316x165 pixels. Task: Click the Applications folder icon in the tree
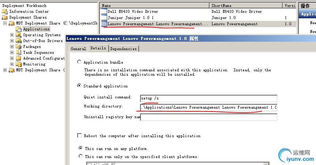click(19, 29)
